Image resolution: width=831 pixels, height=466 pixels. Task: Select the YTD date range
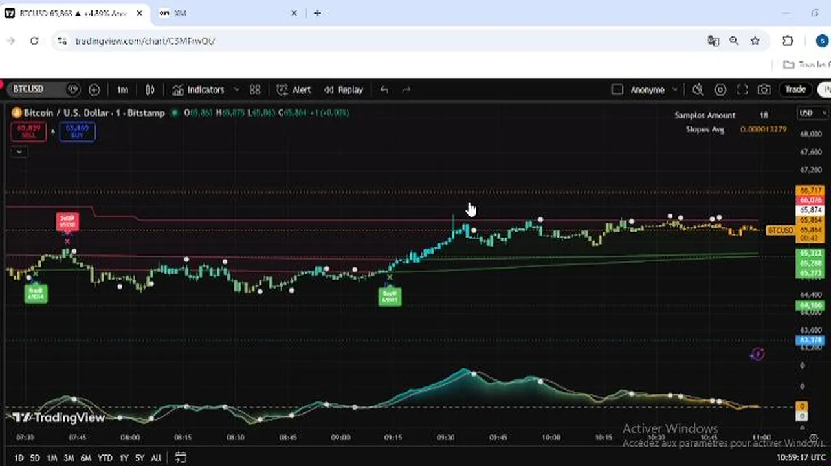(x=105, y=458)
